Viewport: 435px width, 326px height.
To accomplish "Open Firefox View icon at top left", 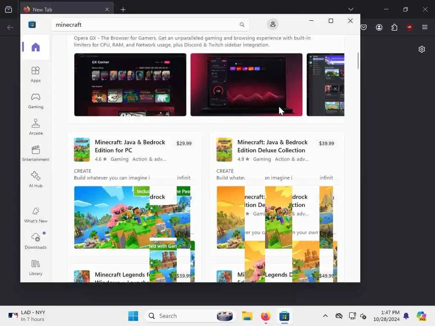I will click(x=8, y=9).
